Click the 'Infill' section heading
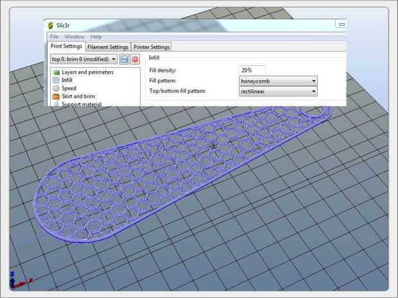 (x=154, y=58)
